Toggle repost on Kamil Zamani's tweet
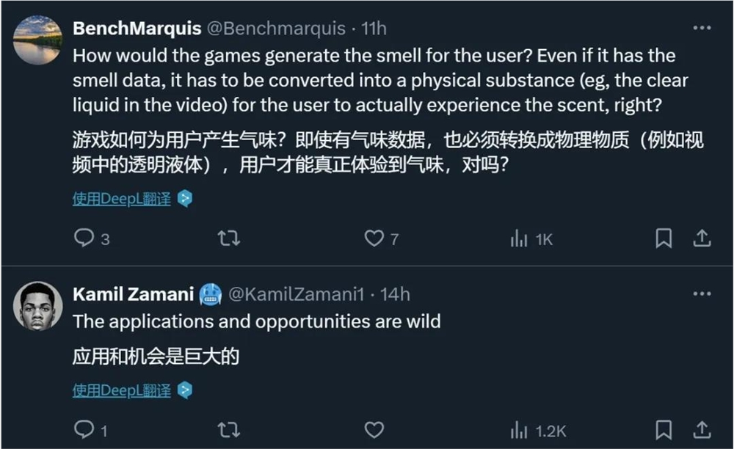The image size is (734, 449). [x=228, y=430]
